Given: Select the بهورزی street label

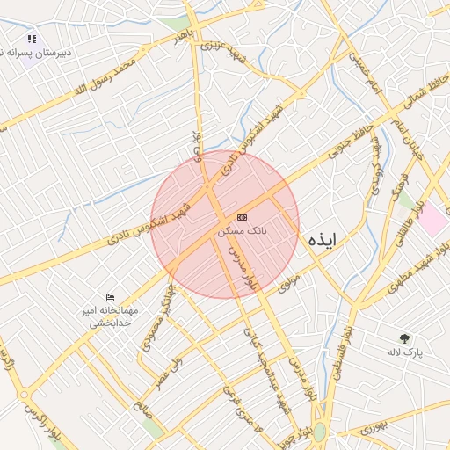Looking at the screenshot, I should (x=374, y=428).
